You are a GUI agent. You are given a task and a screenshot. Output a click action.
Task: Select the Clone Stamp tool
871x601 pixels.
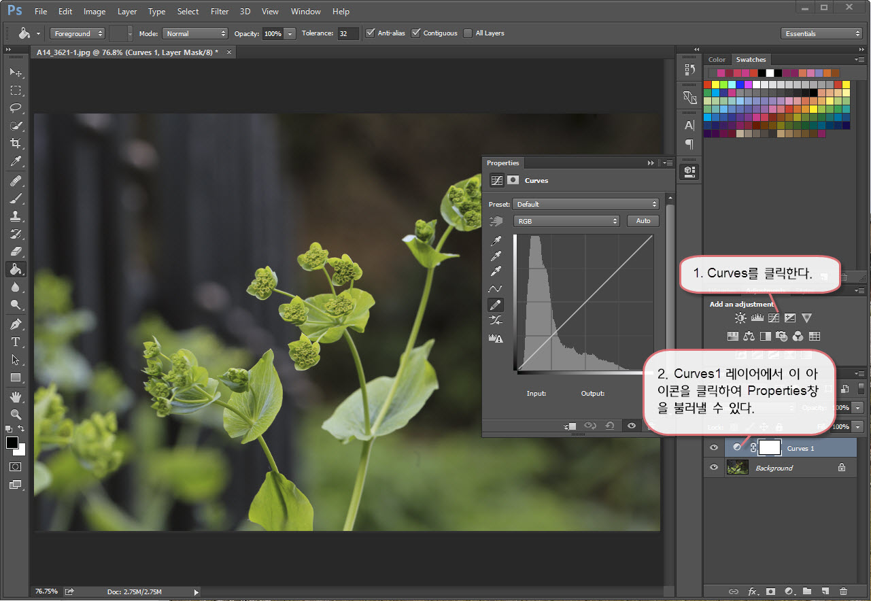[x=16, y=216]
